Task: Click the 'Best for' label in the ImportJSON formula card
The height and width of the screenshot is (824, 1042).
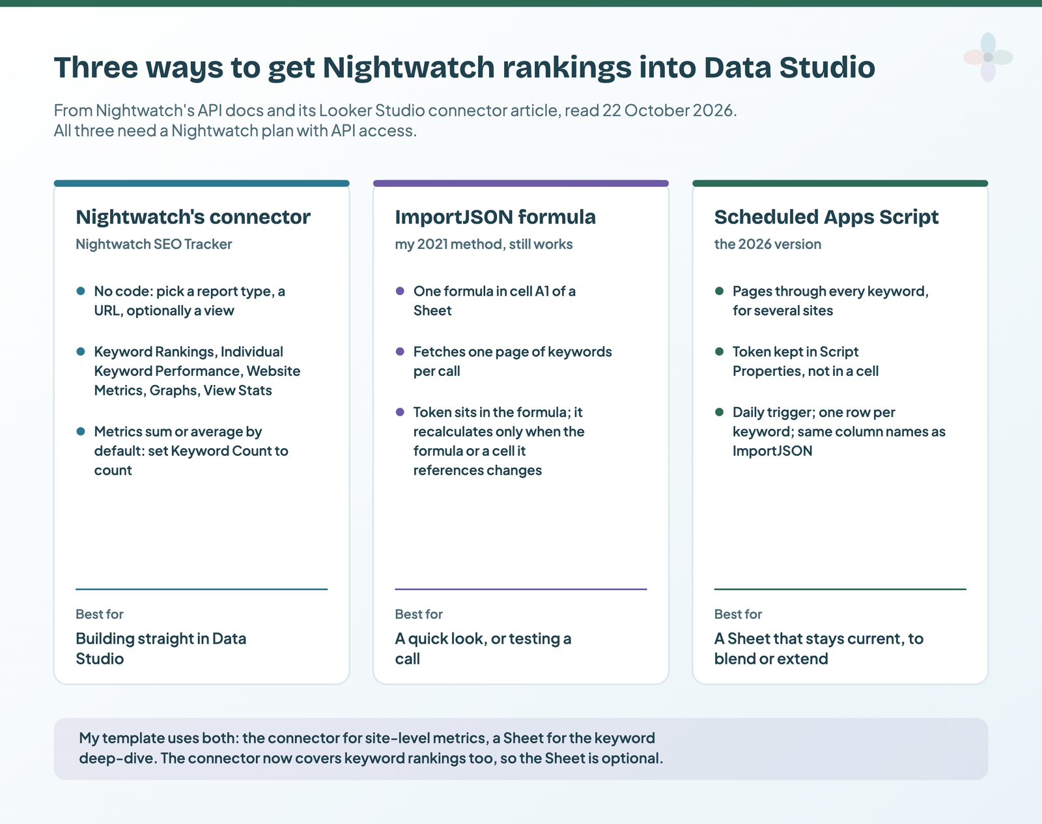Action: tap(419, 614)
